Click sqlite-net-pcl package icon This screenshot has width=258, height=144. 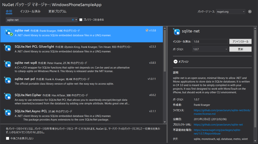(x=8, y=80)
